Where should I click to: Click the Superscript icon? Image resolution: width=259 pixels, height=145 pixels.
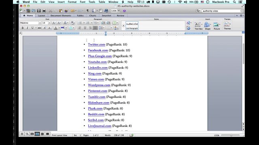click(45, 28)
